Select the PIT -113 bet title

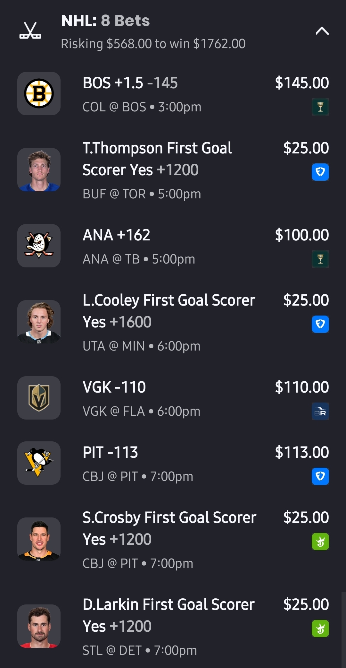[x=110, y=452]
